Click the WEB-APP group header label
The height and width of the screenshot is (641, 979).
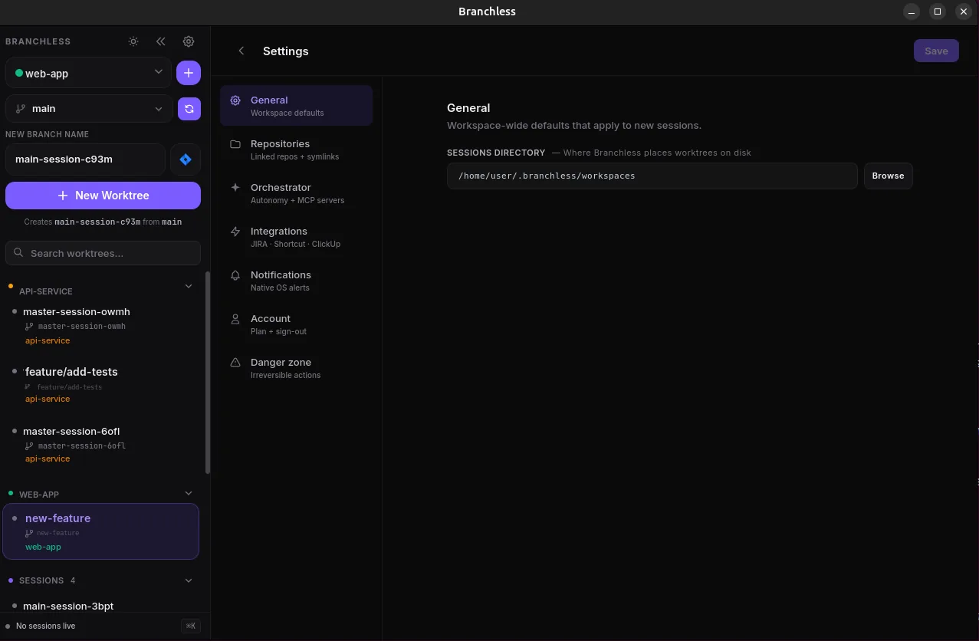coord(39,495)
